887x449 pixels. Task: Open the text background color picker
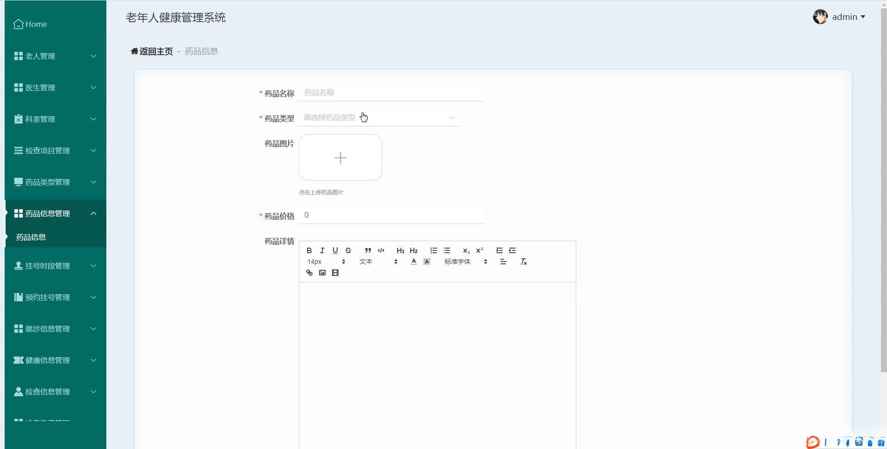(x=427, y=262)
